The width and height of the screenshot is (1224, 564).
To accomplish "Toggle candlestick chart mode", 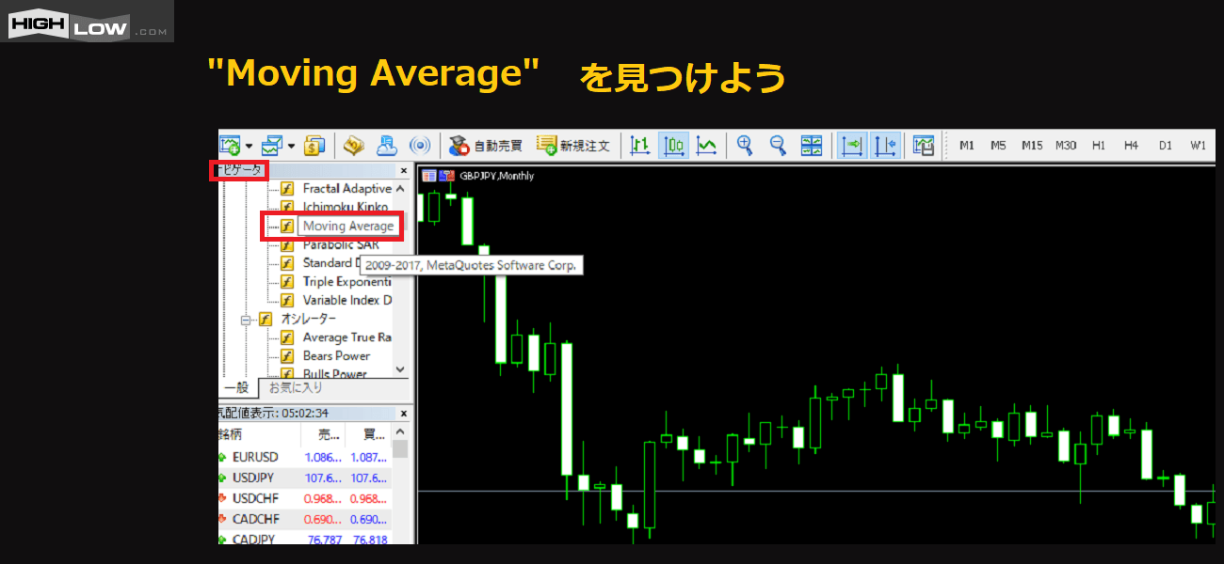I will pos(673,146).
